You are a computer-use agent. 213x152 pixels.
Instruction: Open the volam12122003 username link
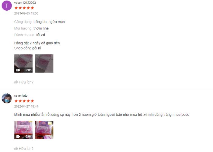25,3
